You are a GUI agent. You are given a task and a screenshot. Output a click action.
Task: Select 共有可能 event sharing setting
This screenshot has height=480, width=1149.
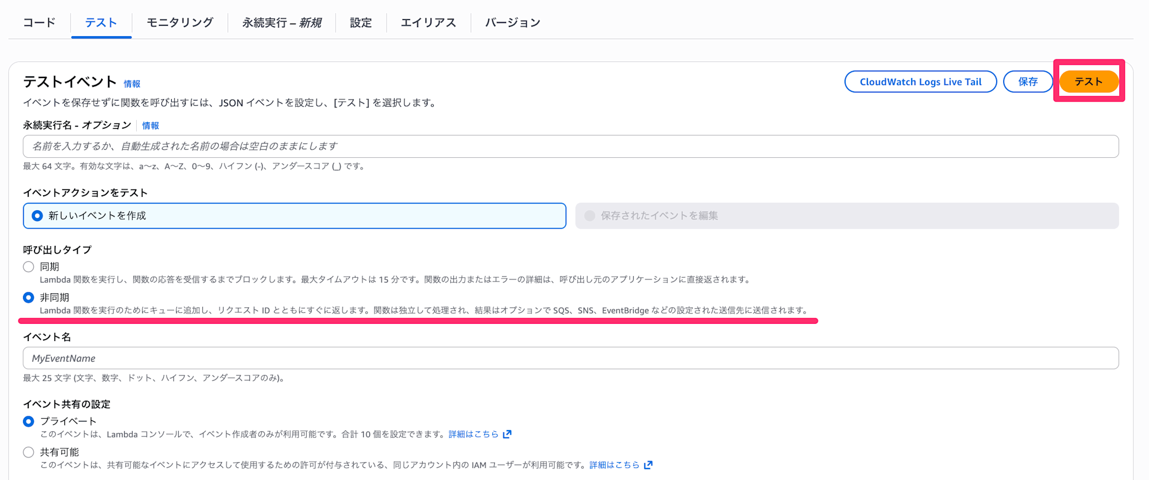coord(29,452)
